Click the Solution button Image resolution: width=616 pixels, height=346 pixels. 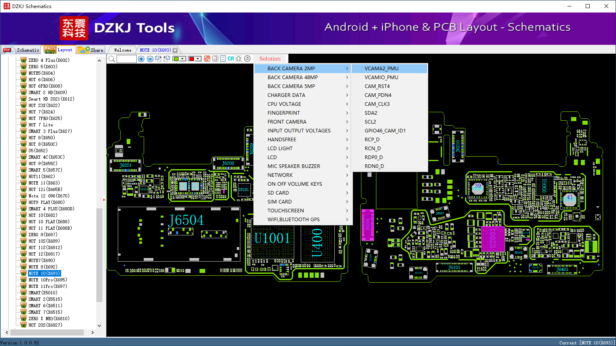pyautogui.click(x=270, y=59)
